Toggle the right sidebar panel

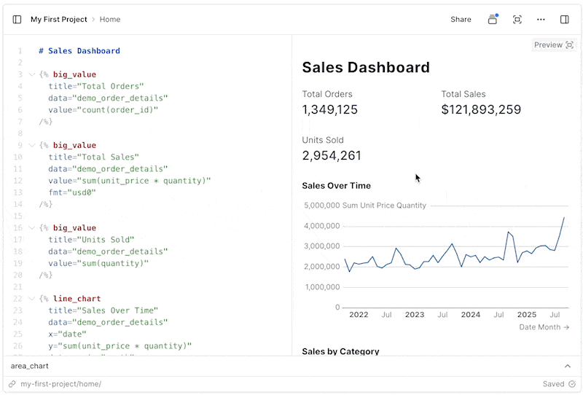tap(565, 20)
